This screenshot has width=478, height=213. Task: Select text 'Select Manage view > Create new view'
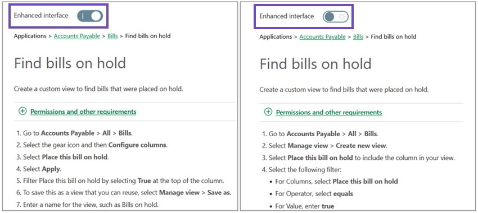(328, 146)
